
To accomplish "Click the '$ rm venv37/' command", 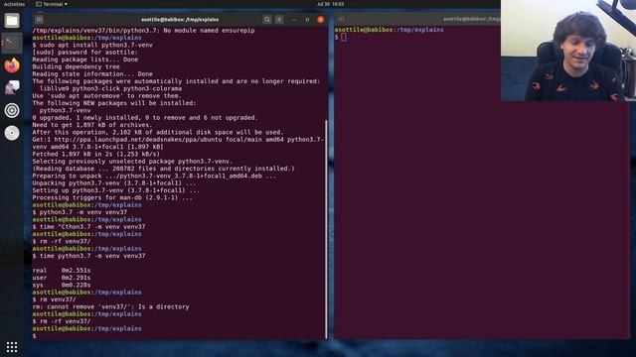I will coord(55,299).
